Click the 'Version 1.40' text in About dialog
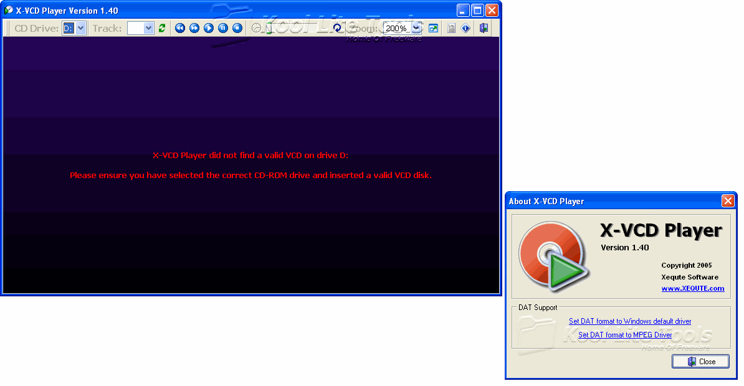 point(624,248)
